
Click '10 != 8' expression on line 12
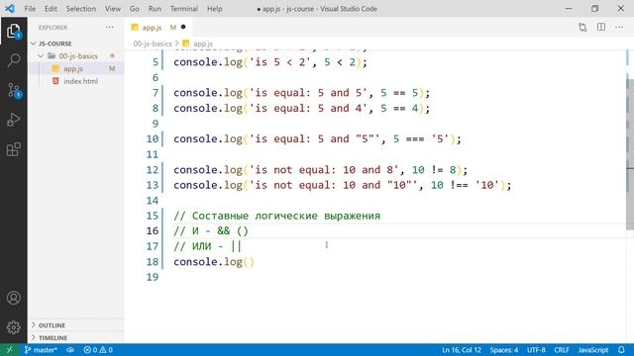click(434, 169)
